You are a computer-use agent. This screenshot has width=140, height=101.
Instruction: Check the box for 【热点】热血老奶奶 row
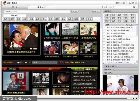tap(104, 33)
